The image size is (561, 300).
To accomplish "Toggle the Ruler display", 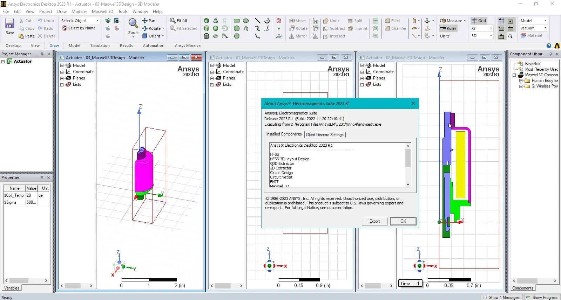I will pos(448,28).
